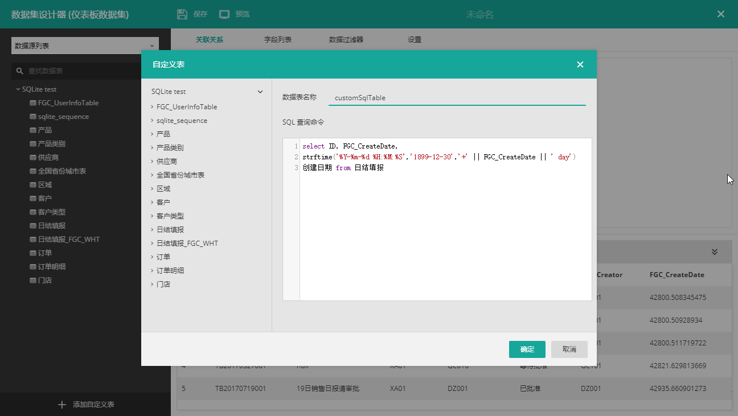
Task: Open the 数据源列表 dropdown
Action: (x=85, y=46)
